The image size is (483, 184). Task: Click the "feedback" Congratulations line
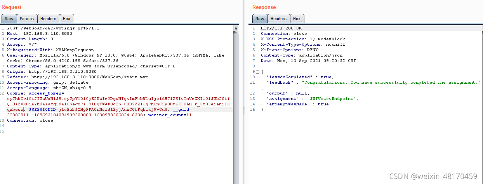click(374, 83)
